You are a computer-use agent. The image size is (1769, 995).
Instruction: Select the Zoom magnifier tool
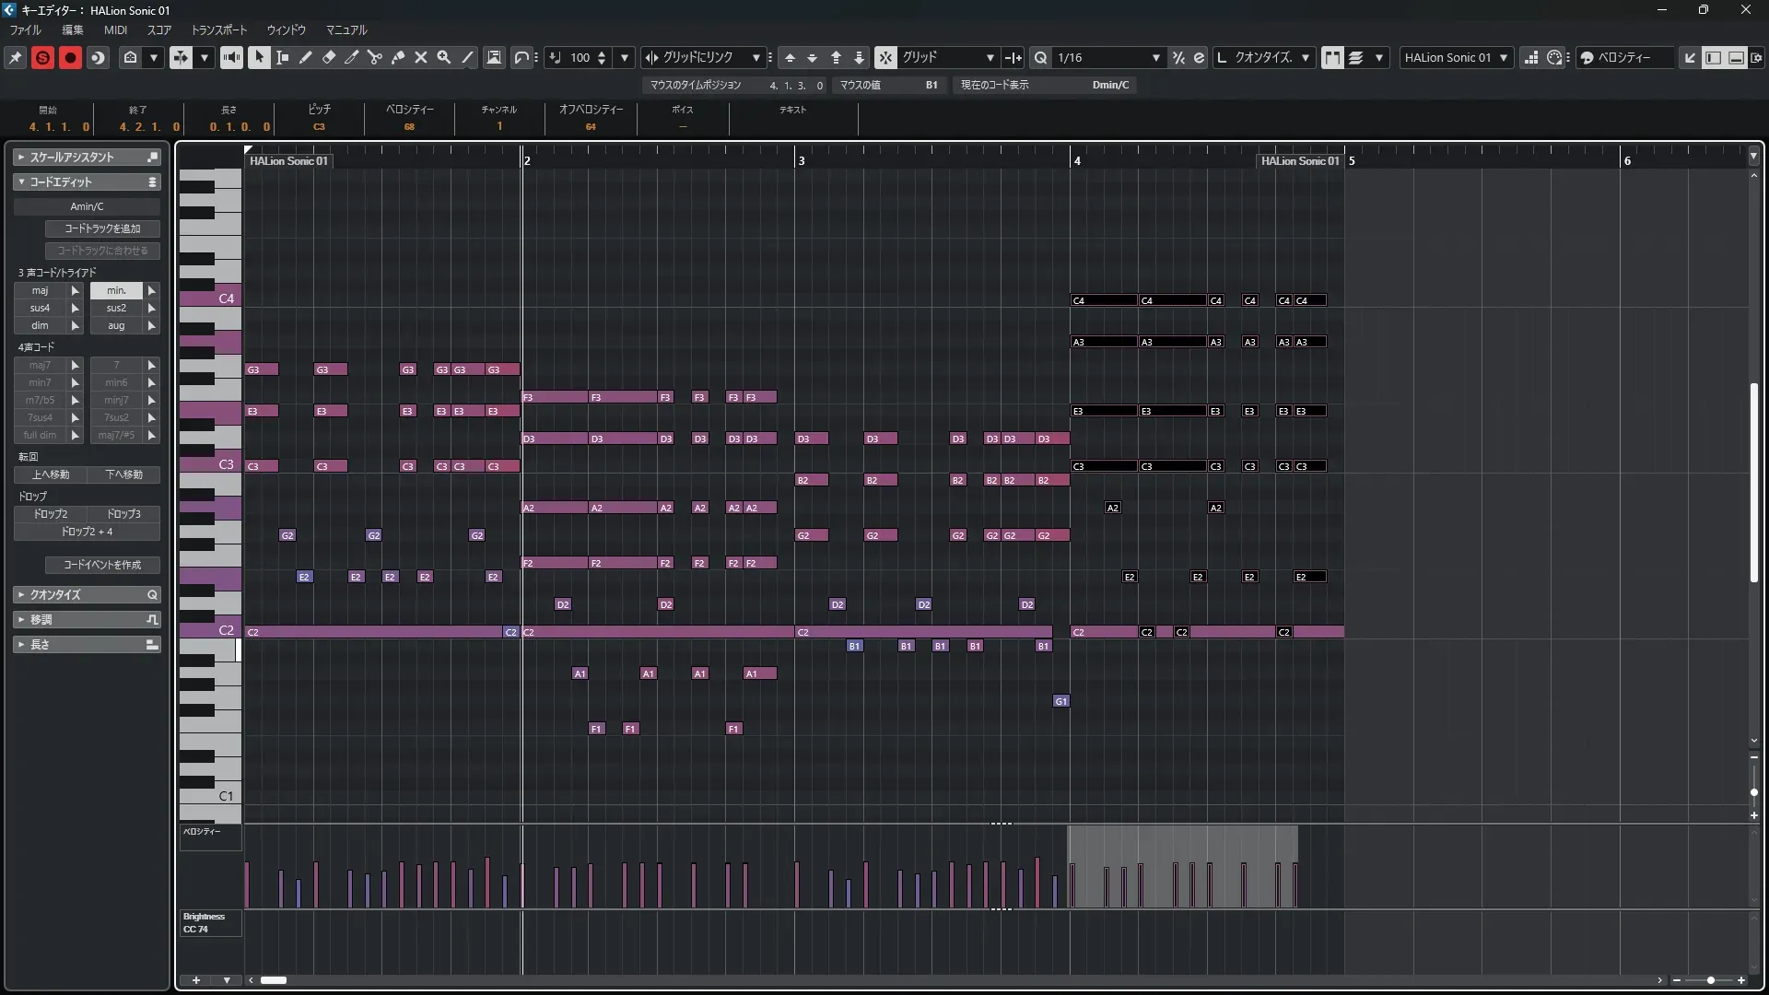click(x=444, y=57)
